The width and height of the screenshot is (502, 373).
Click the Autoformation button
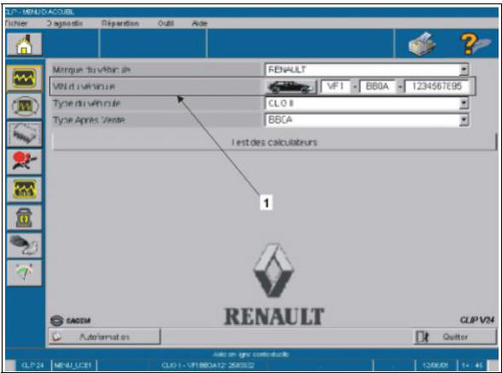tap(105, 336)
